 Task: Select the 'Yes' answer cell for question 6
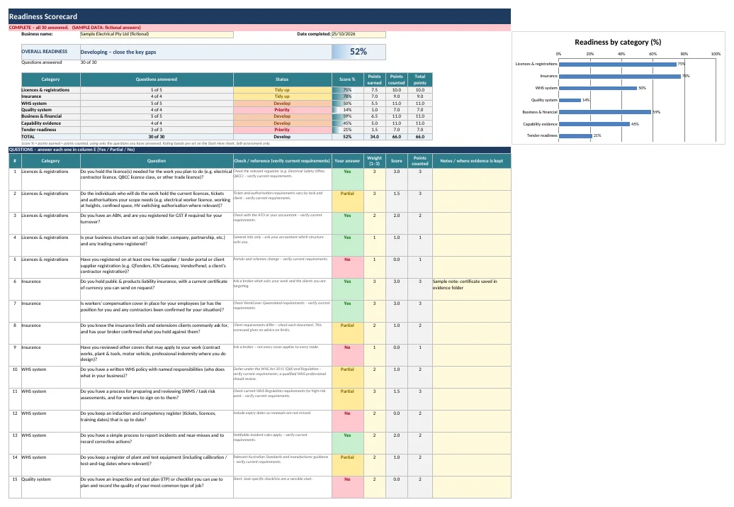point(347,289)
